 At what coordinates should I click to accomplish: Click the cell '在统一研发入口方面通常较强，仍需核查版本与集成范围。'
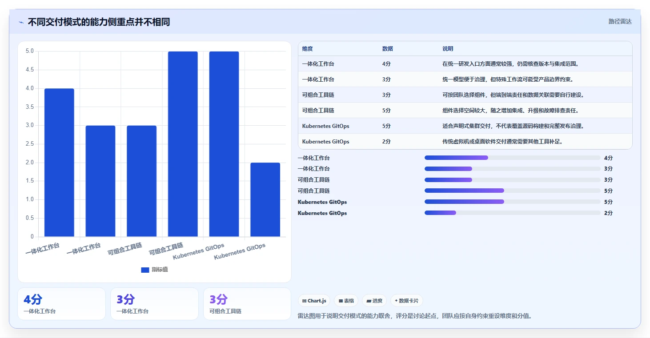[510, 64]
